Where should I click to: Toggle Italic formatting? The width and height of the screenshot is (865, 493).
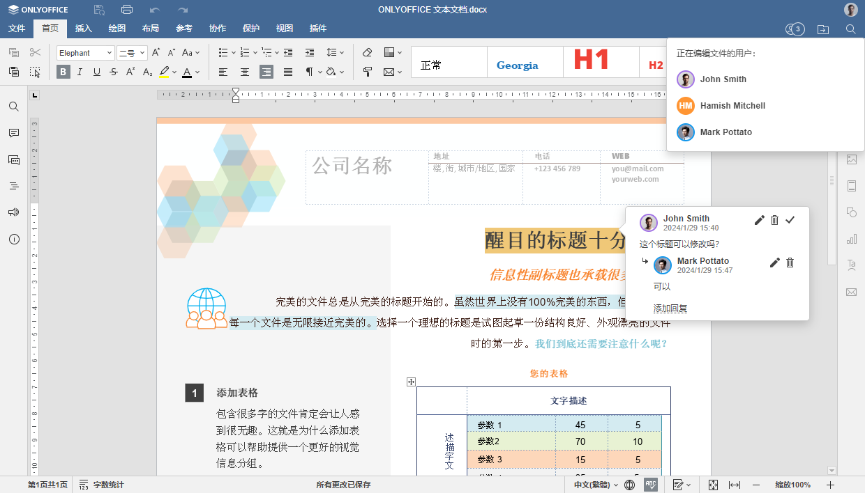pyautogui.click(x=79, y=72)
